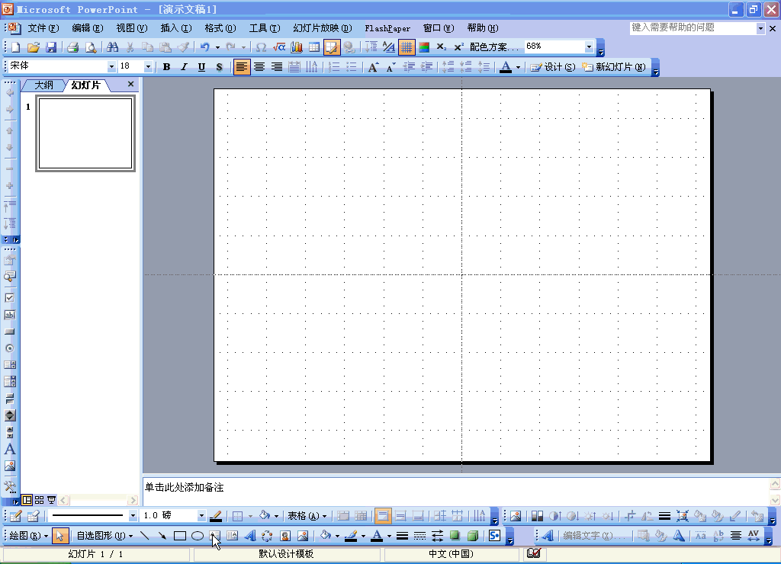Open the 宋体 font name dropdown
This screenshot has height=564, width=781.
click(x=111, y=67)
